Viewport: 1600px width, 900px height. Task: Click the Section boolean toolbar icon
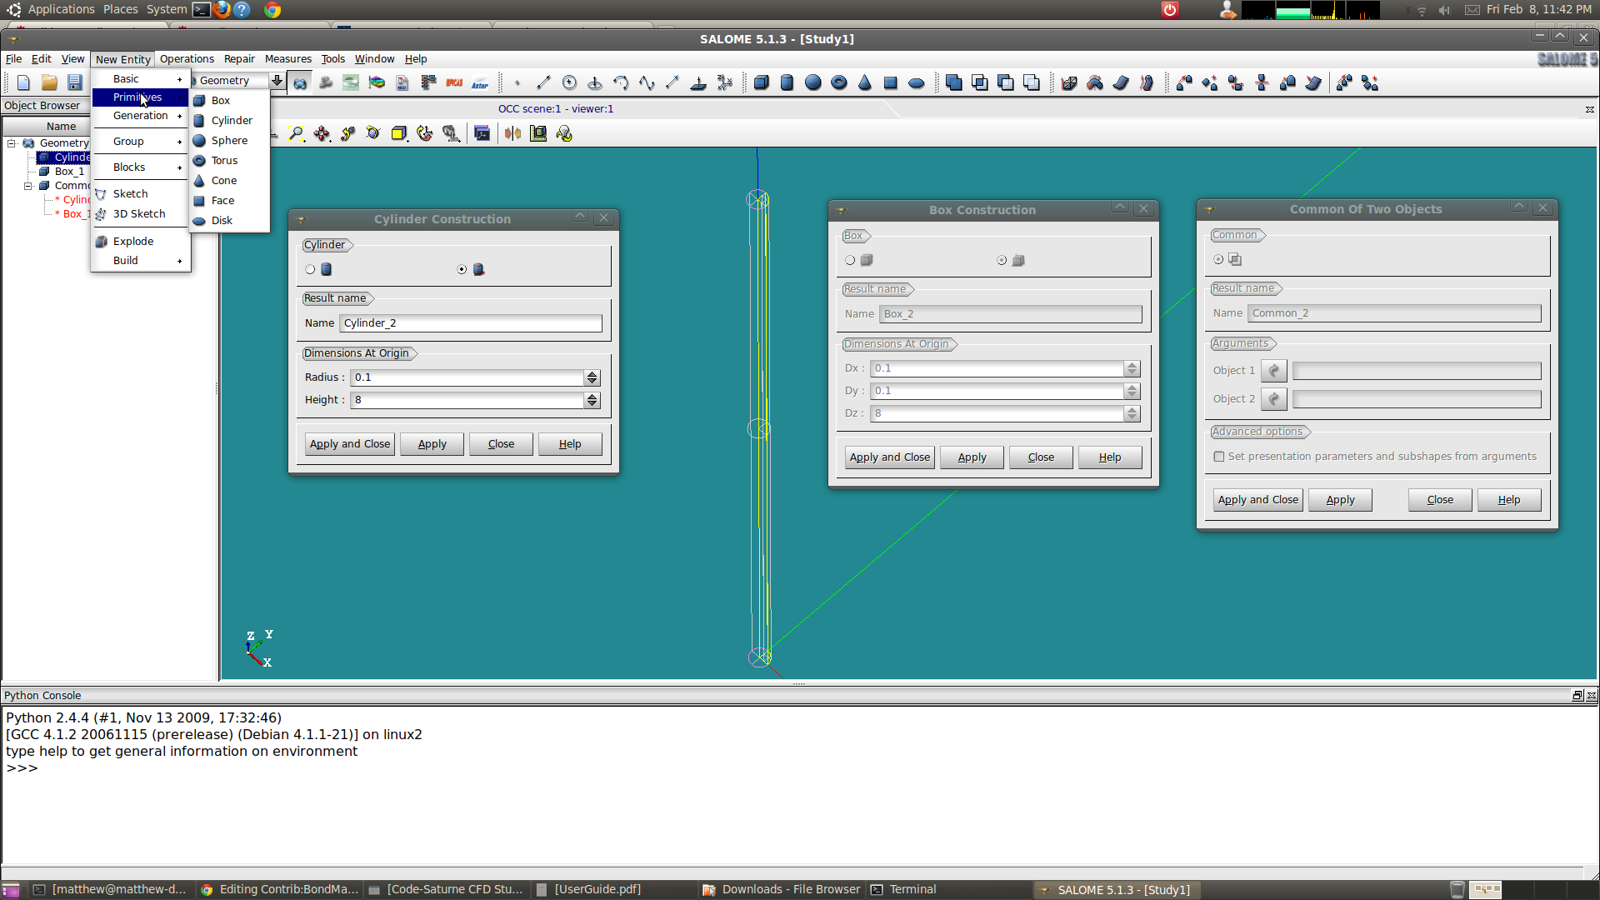point(1032,82)
